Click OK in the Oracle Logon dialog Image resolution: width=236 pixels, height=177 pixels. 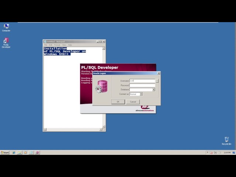[118, 102]
